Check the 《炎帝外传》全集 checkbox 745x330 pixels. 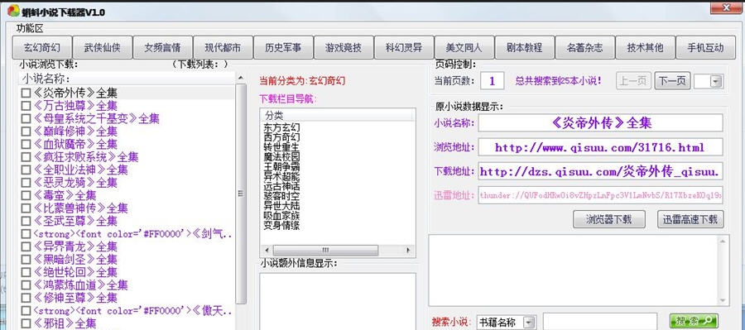(x=26, y=93)
